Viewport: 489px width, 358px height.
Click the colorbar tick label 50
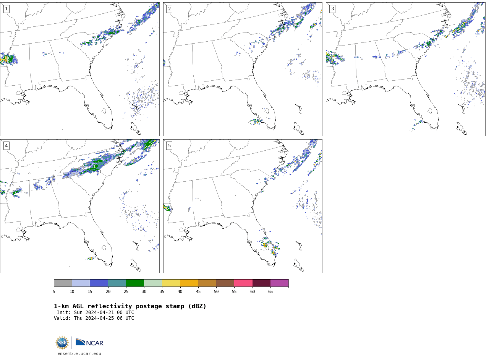(x=216, y=292)
